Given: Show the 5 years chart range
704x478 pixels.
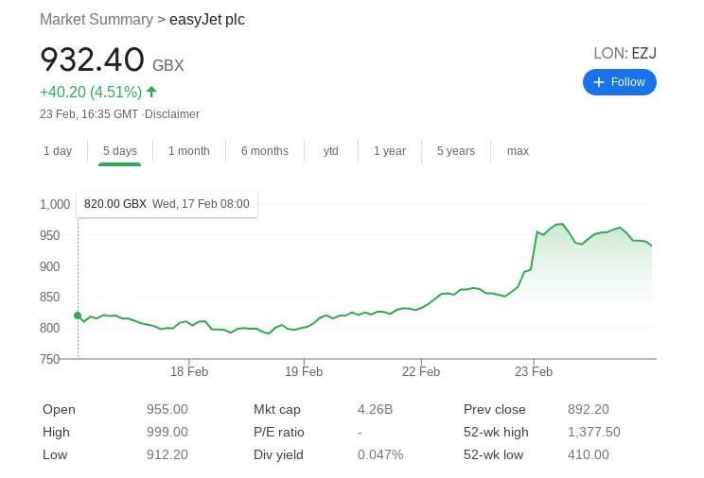Looking at the screenshot, I should 456,151.
